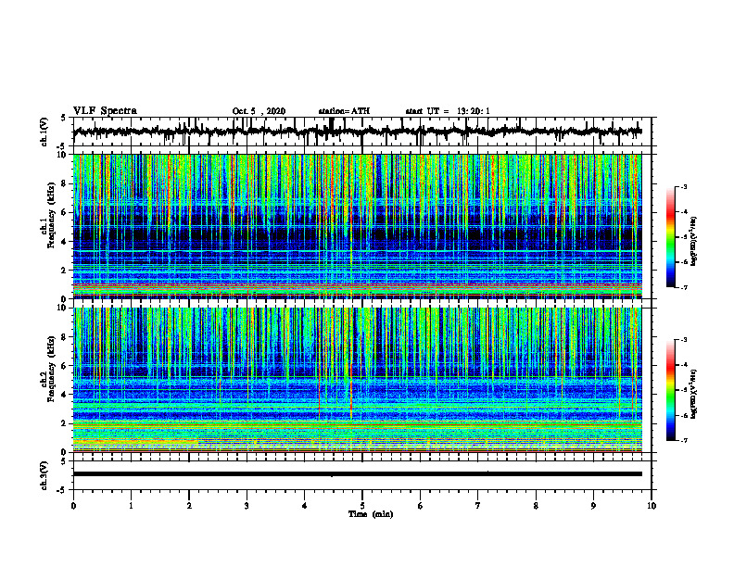Click the ch.3 flat black waveform bar

pyautogui.click(x=357, y=474)
